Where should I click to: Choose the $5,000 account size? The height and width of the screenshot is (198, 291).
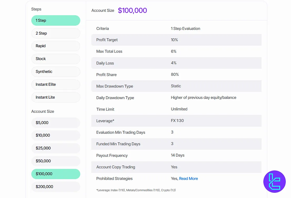56,123
